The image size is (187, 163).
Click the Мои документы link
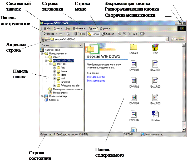pyautogui.click(x=96, y=77)
